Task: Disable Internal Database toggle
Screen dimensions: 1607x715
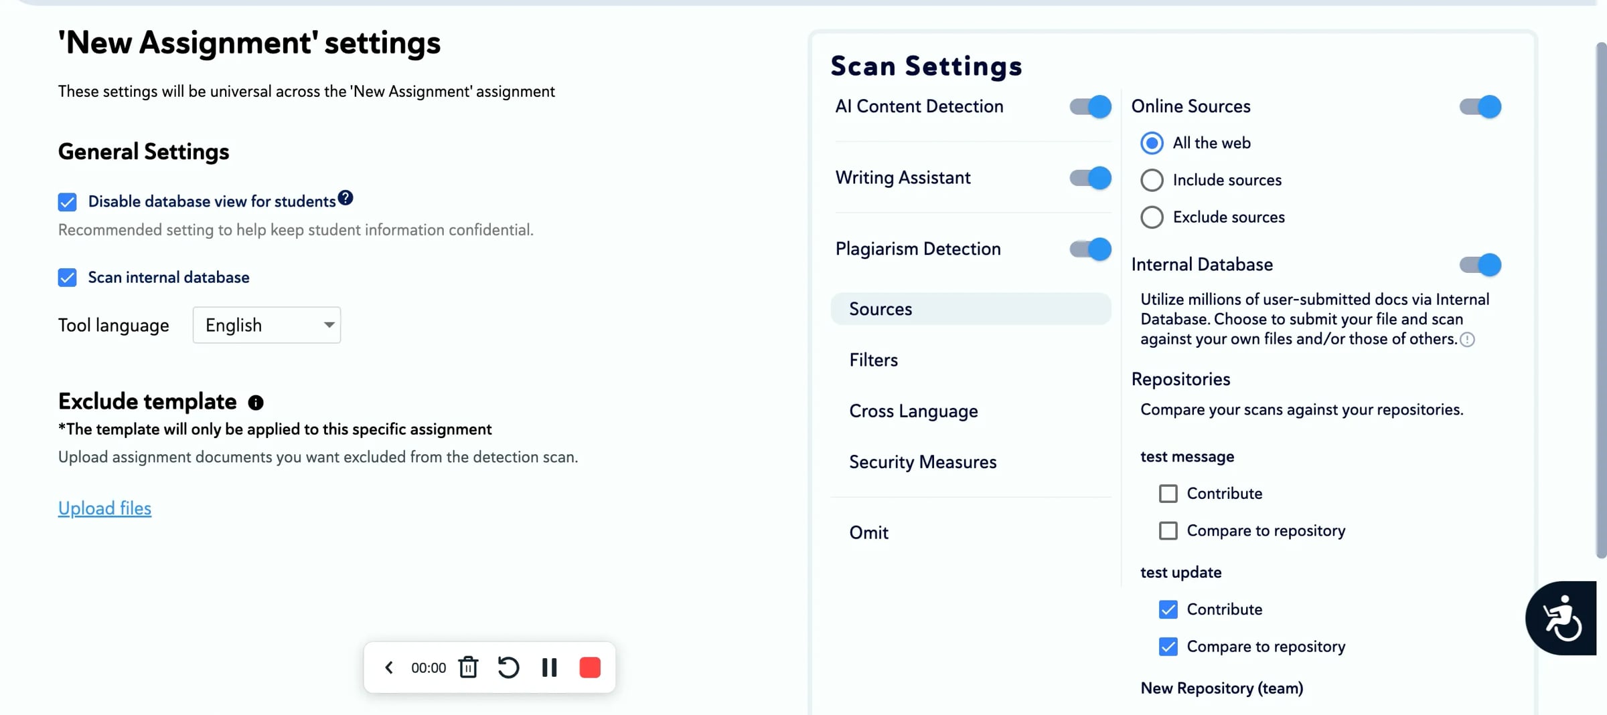Action: click(x=1480, y=265)
